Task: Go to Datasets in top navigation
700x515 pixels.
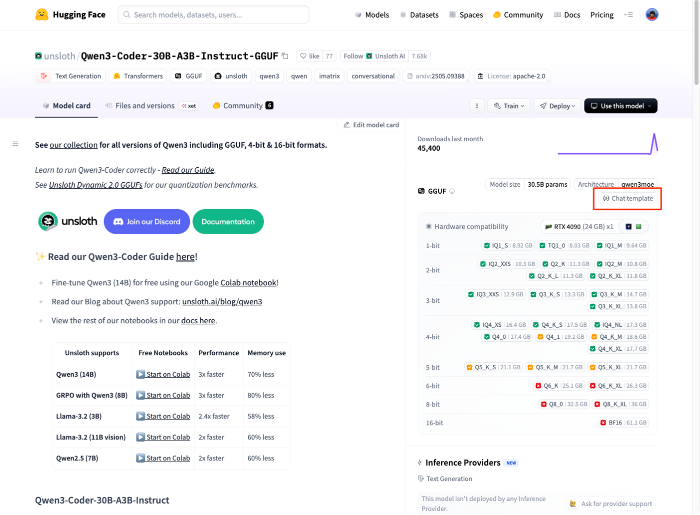Action: [x=419, y=15]
